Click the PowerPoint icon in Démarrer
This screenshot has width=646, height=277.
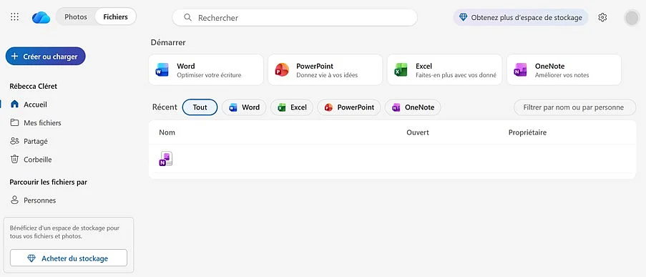click(x=282, y=70)
